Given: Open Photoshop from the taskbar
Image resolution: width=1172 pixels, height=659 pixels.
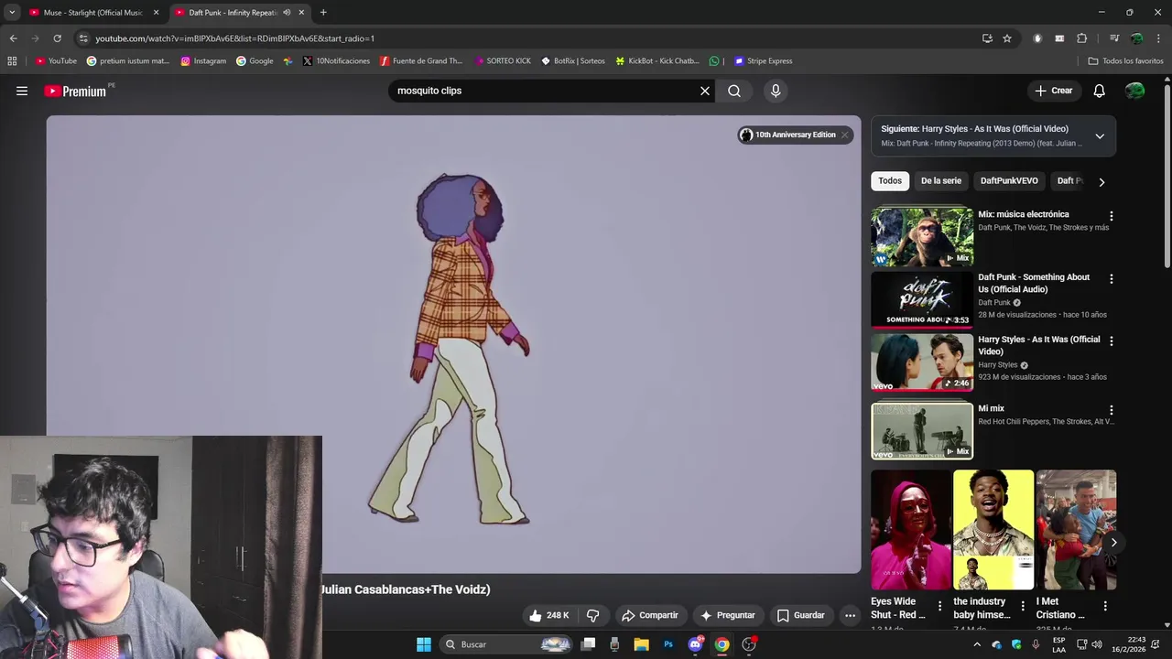Looking at the screenshot, I should pos(668,644).
